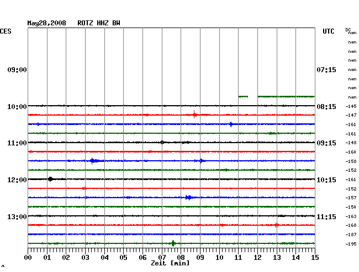Click red blip at minute 03 below 12:00
359x272 pixels.
(85, 188)
